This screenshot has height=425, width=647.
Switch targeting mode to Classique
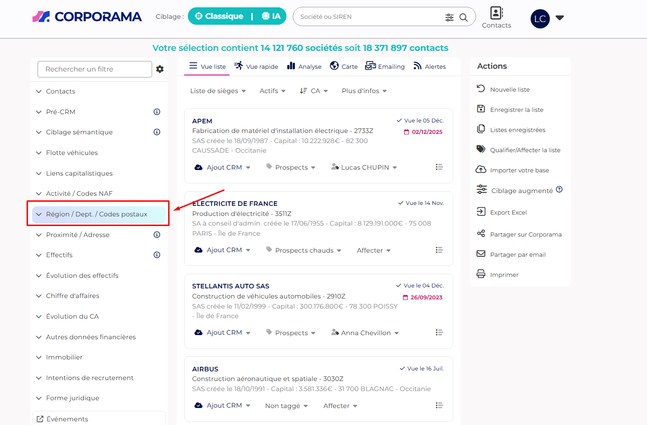[x=219, y=16]
